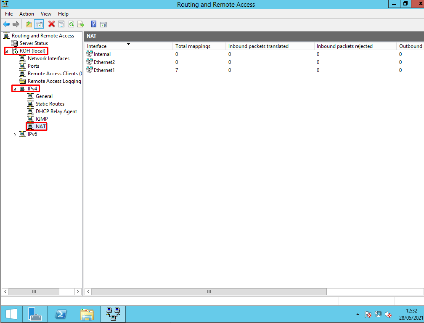424x323 pixels.
Task: Select Static Routes under IPv4
Action: click(x=50, y=104)
